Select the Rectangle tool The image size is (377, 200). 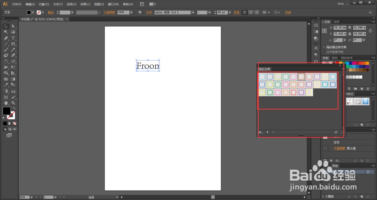pyautogui.click(x=13, y=44)
